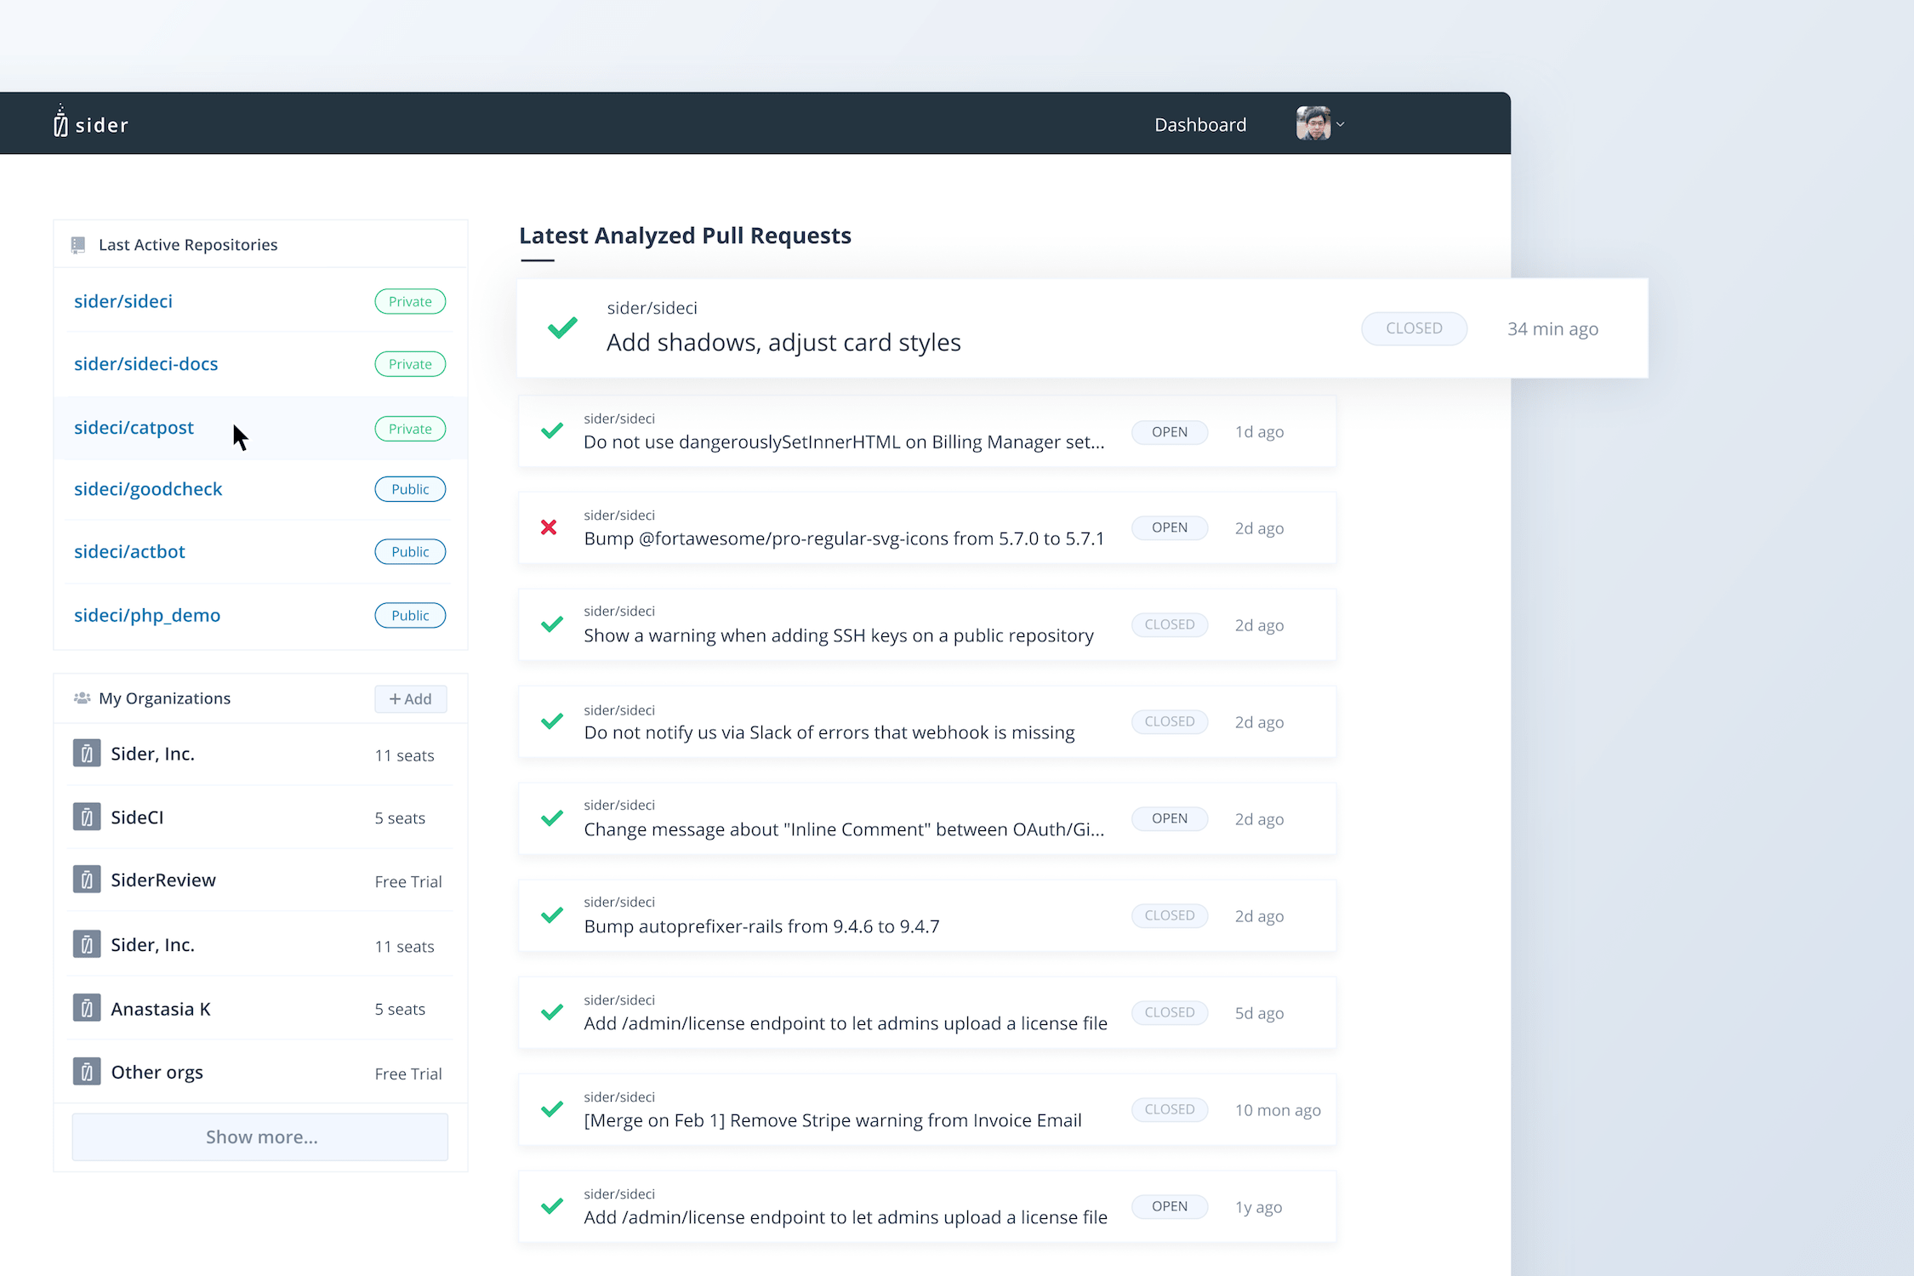This screenshot has height=1276, width=1914.
Task: Click the My Organizations people icon
Action: (x=82, y=698)
